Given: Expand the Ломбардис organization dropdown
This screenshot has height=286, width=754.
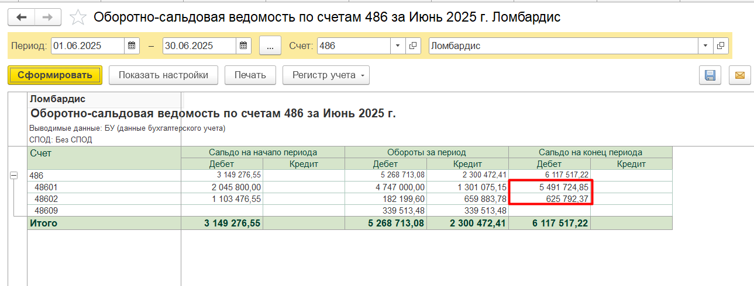Looking at the screenshot, I should tap(706, 46).
